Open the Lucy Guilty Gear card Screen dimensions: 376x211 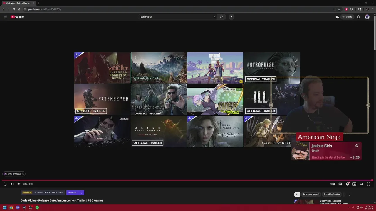(x=215, y=100)
